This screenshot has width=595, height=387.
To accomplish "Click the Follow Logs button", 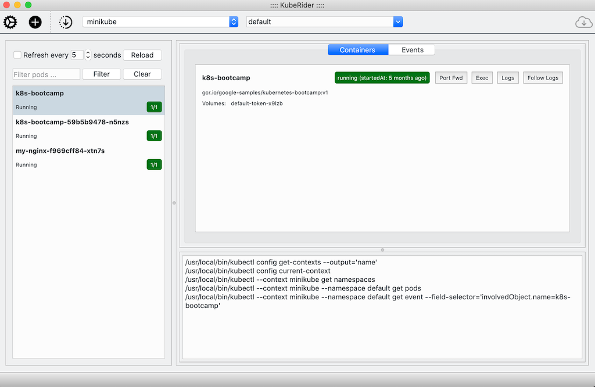I will pos(543,78).
